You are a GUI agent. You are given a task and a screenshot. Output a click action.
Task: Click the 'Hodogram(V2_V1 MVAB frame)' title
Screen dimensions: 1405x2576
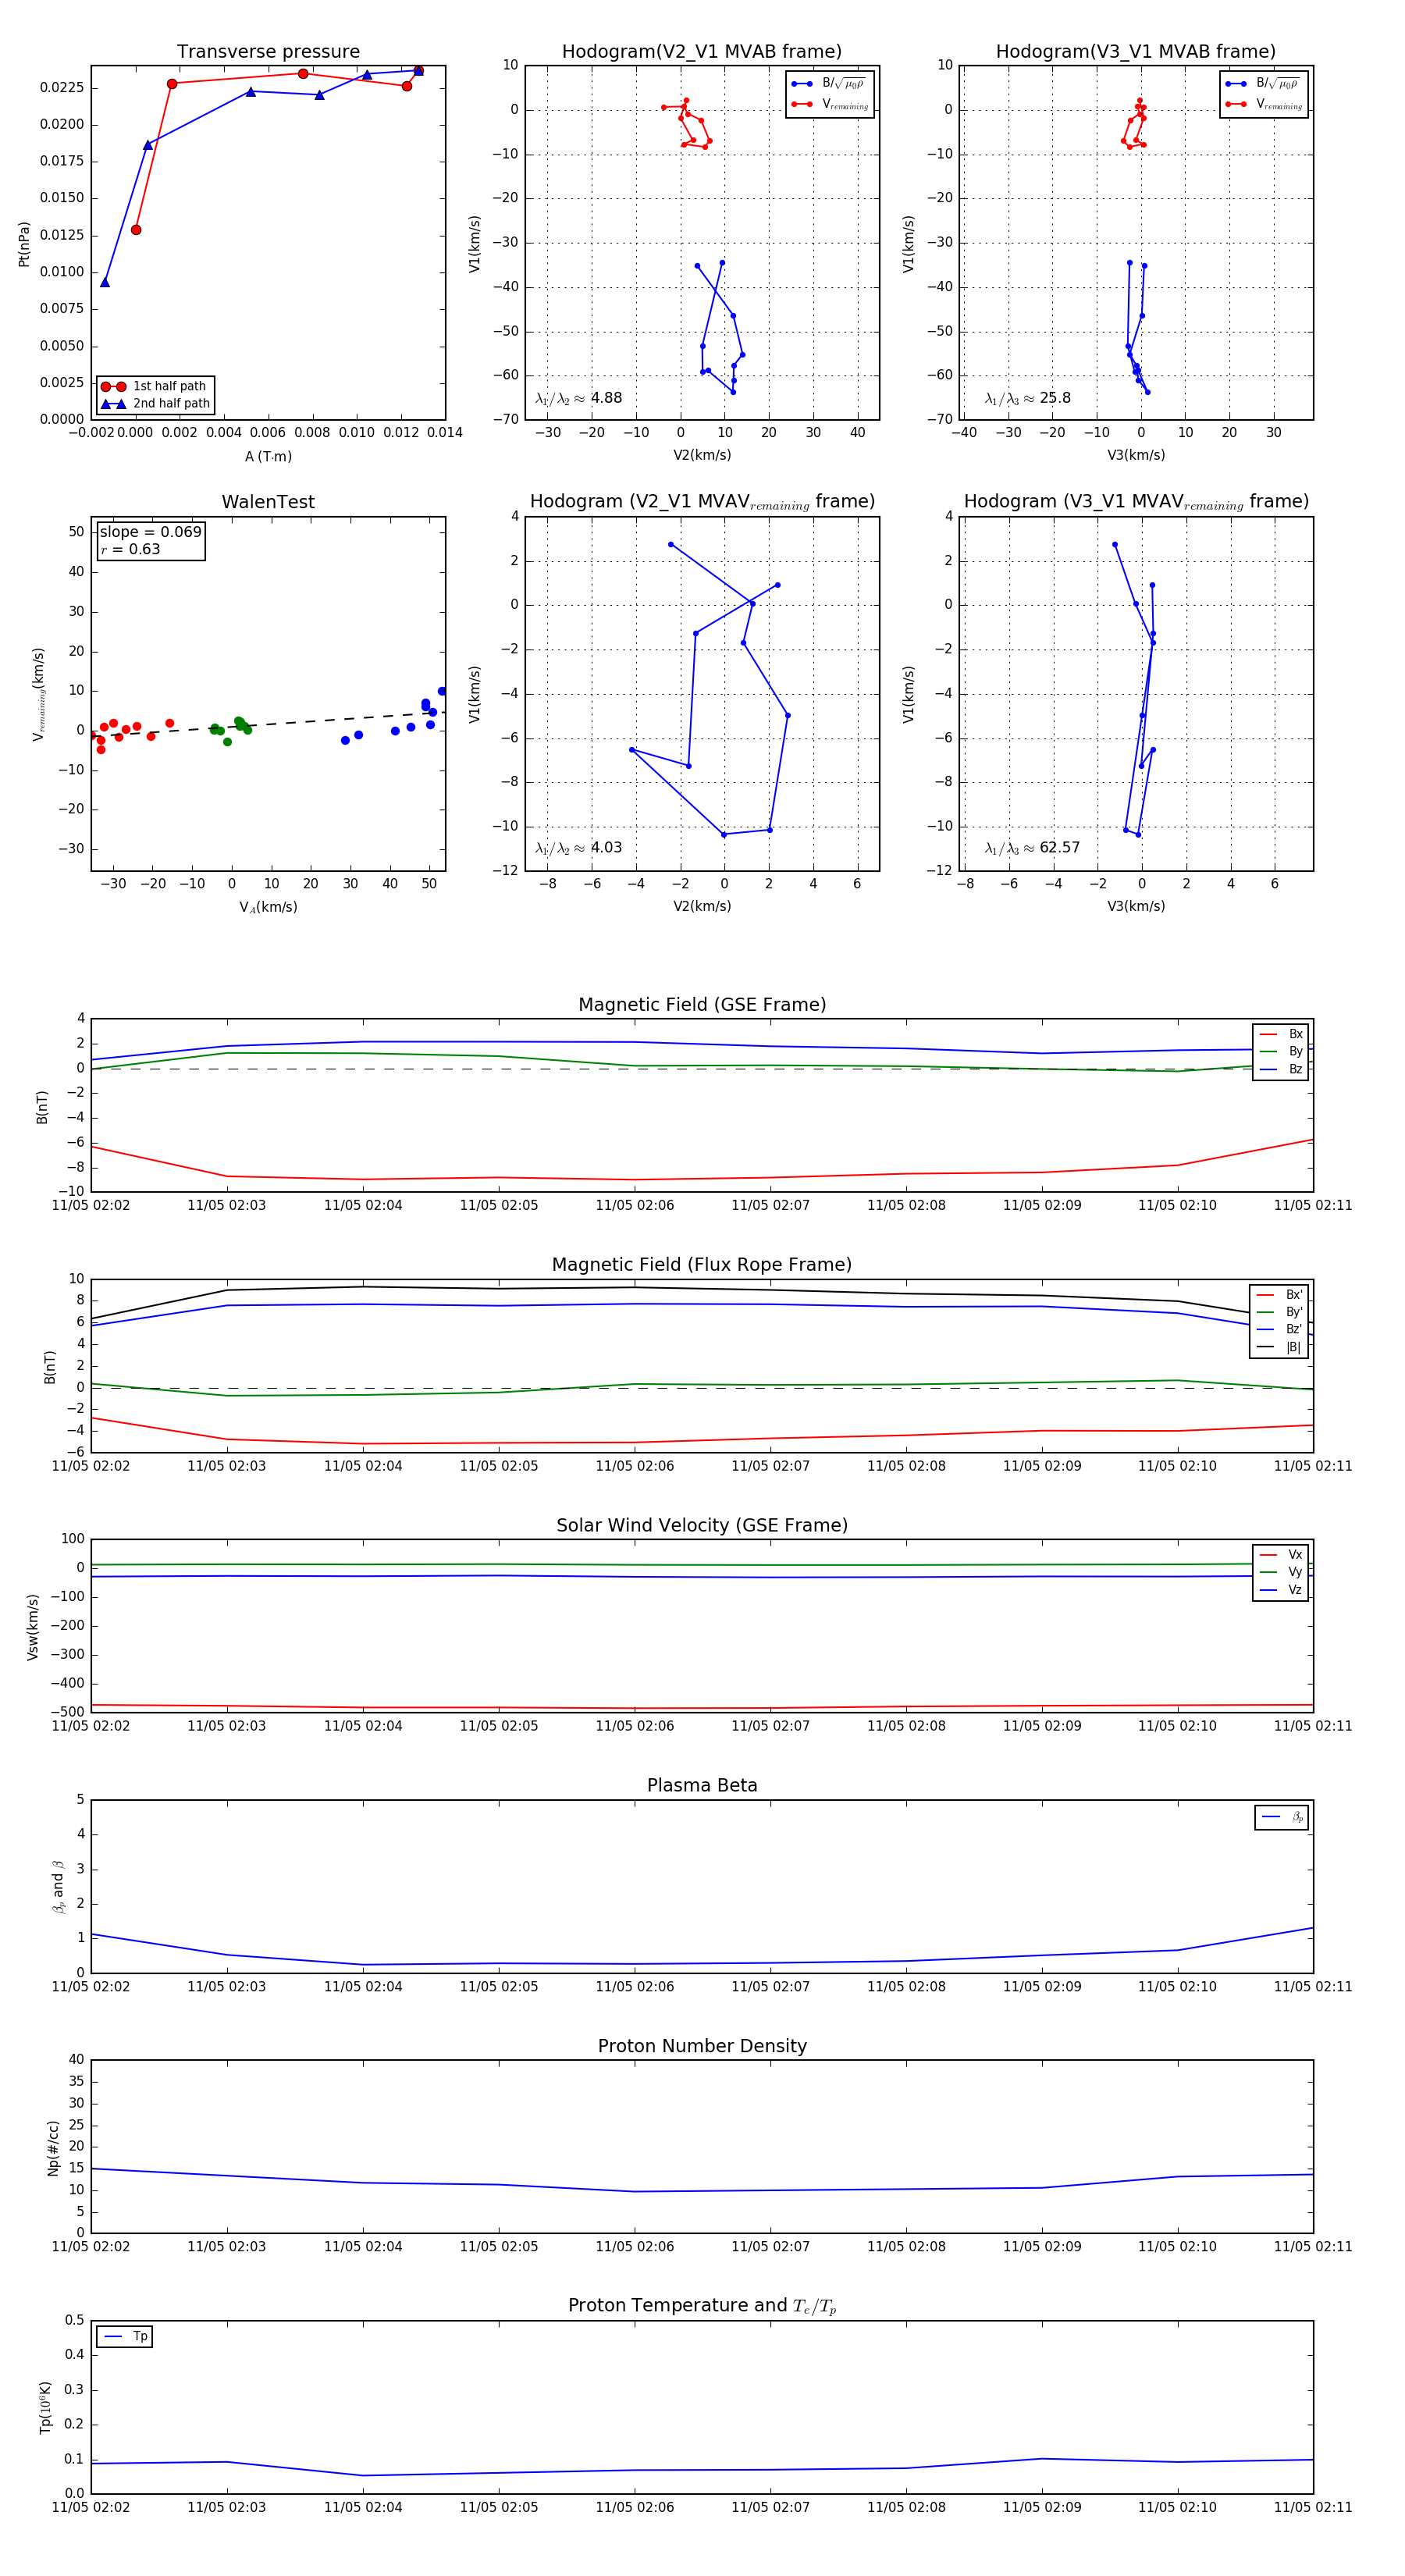tap(702, 52)
